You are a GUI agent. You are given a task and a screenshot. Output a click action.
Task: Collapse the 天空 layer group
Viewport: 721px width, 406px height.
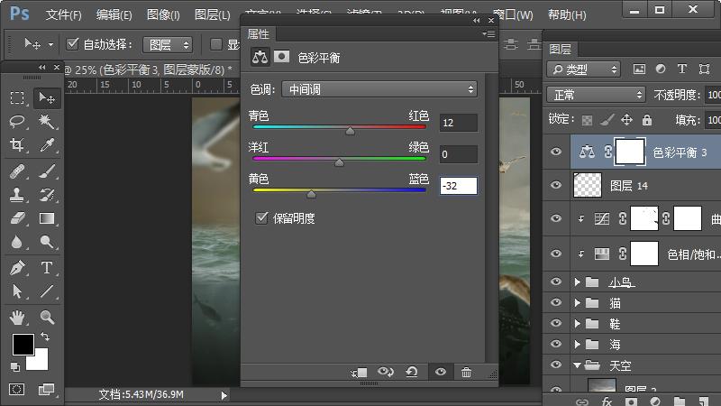pyautogui.click(x=577, y=365)
